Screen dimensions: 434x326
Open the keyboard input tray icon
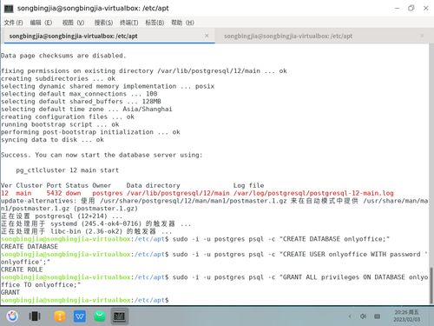coord(378,316)
